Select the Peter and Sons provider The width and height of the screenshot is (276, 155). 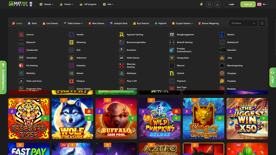click(x=30, y=81)
